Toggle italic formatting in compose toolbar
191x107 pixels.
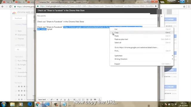coord(61,100)
